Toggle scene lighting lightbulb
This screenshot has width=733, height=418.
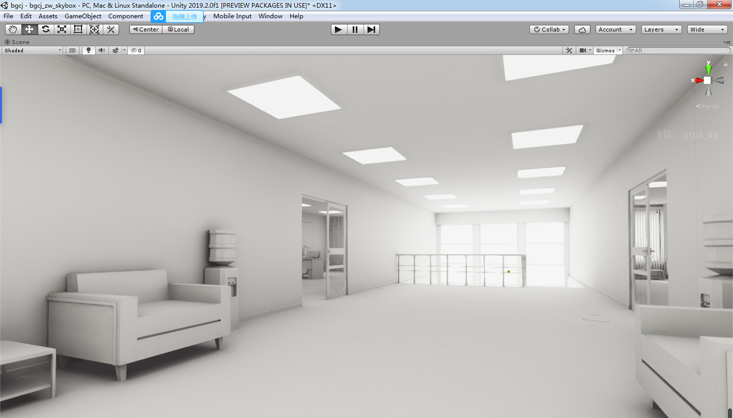pos(89,50)
